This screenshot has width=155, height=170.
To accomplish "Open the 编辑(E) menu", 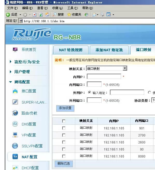I will (x=27, y=8).
